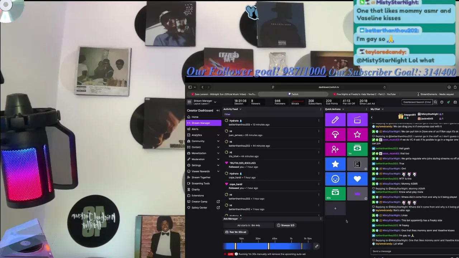Expand the Quick Actions dropdown
459x258 pixels.
[x=343, y=109]
